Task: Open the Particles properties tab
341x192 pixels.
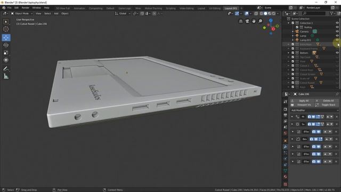Action: (286, 153)
